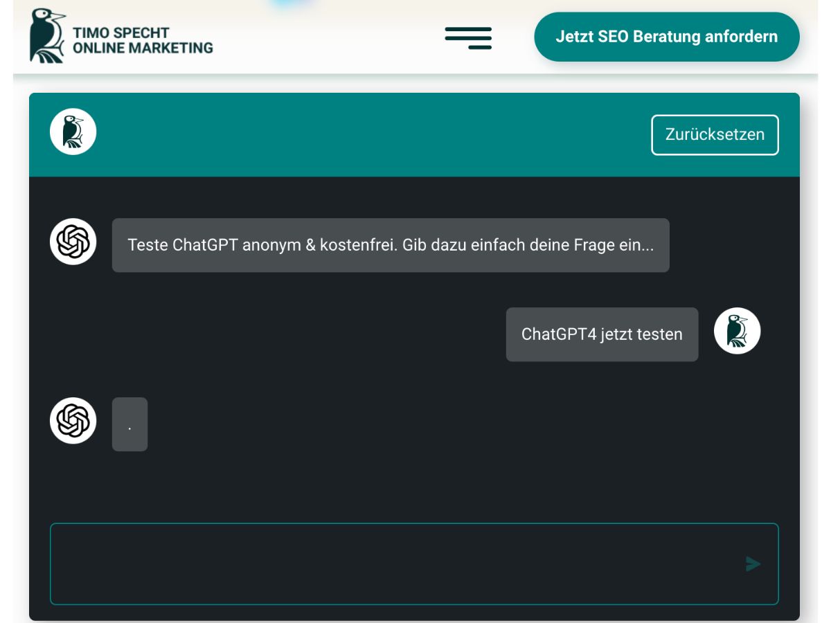This screenshot has height=623, width=831.
Task: Send the message with the arrow icon
Action: click(753, 564)
